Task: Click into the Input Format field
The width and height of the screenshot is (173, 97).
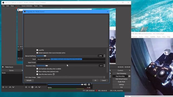Action: tap(71, 62)
